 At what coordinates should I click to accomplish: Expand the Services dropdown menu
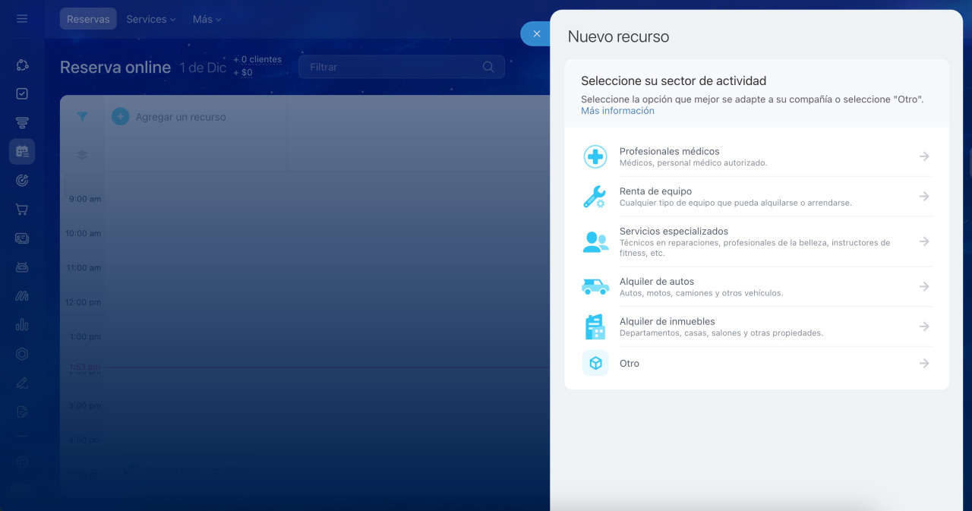tap(150, 19)
